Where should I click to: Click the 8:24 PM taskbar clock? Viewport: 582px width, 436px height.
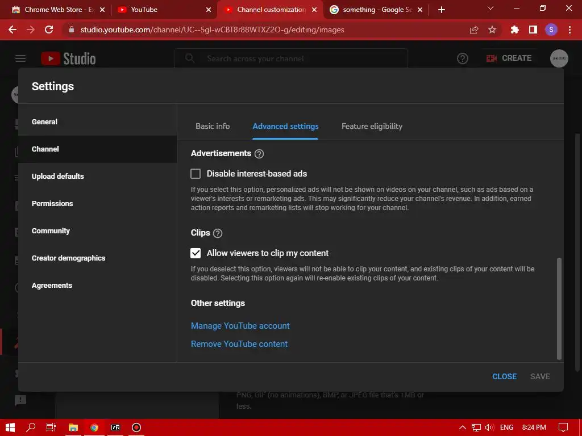click(534, 427)
